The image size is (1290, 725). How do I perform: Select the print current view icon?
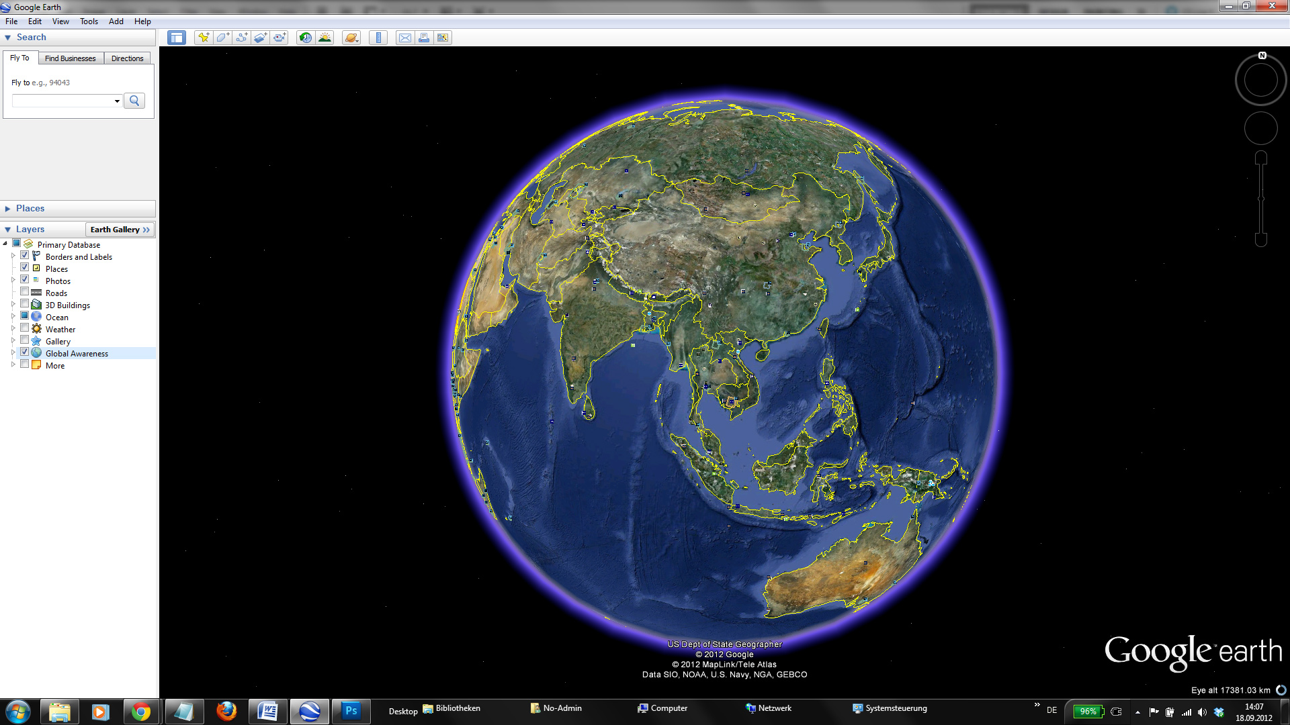click(x=425, y=37)
